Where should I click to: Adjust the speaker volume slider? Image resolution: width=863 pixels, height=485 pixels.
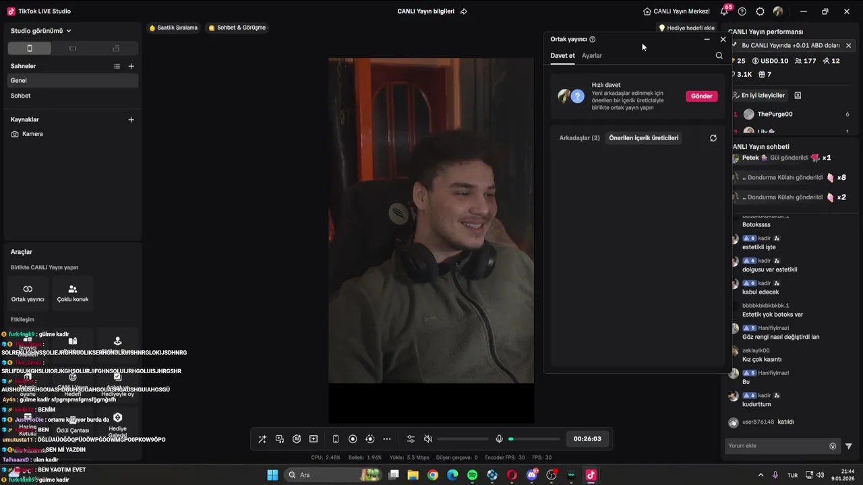click(463, 439)
